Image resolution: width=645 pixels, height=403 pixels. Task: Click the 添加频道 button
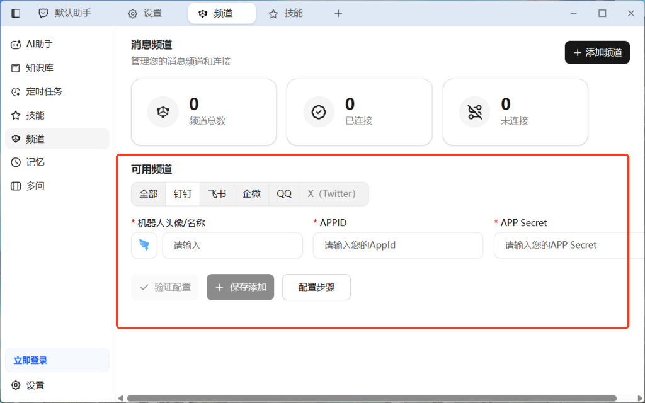pyautogui.click(x=596, y=52)
